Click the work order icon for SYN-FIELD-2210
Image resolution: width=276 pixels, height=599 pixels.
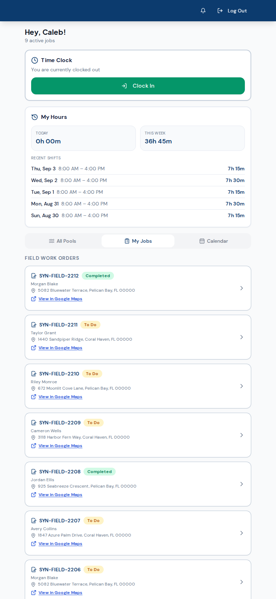(x=34, y=374)
